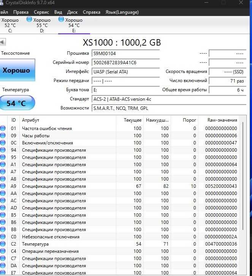Select the Температура attribute row C2
The image size is (252, 276).
coord(120,244)
